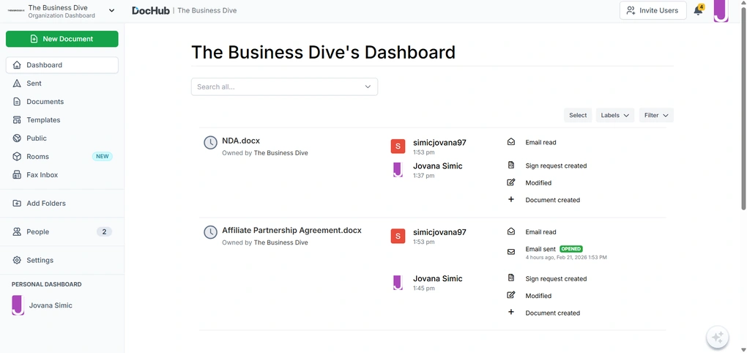Click the Modified icon in Affiliate Partnership row
The image size is (747, 353).
tap(511, 295)
